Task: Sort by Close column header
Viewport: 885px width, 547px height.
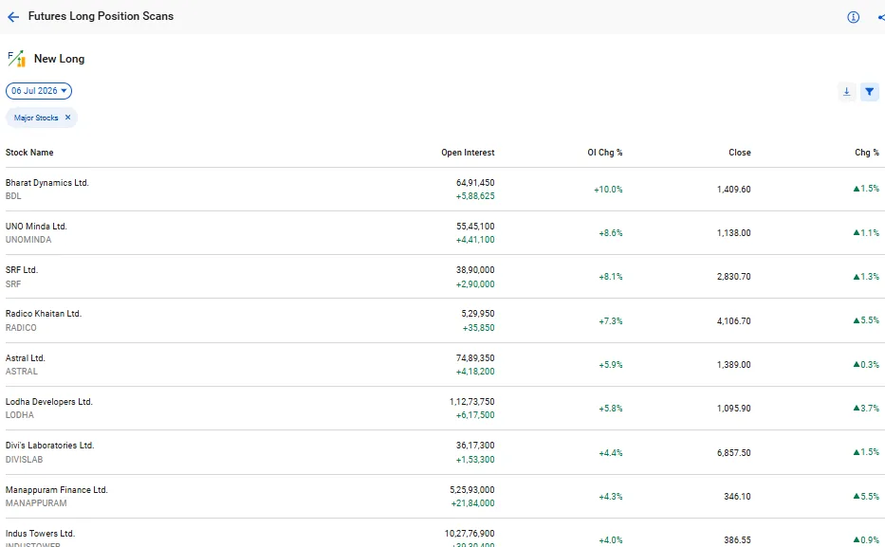Action: [x=739, y=153]
